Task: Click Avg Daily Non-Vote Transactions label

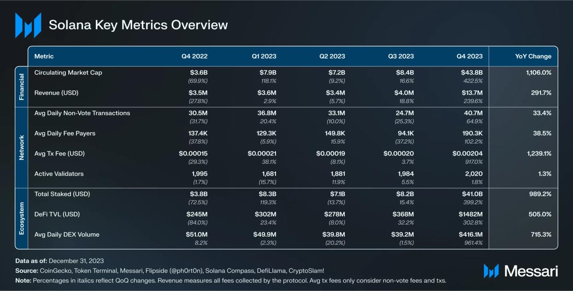Action: [x=82, y=113]
